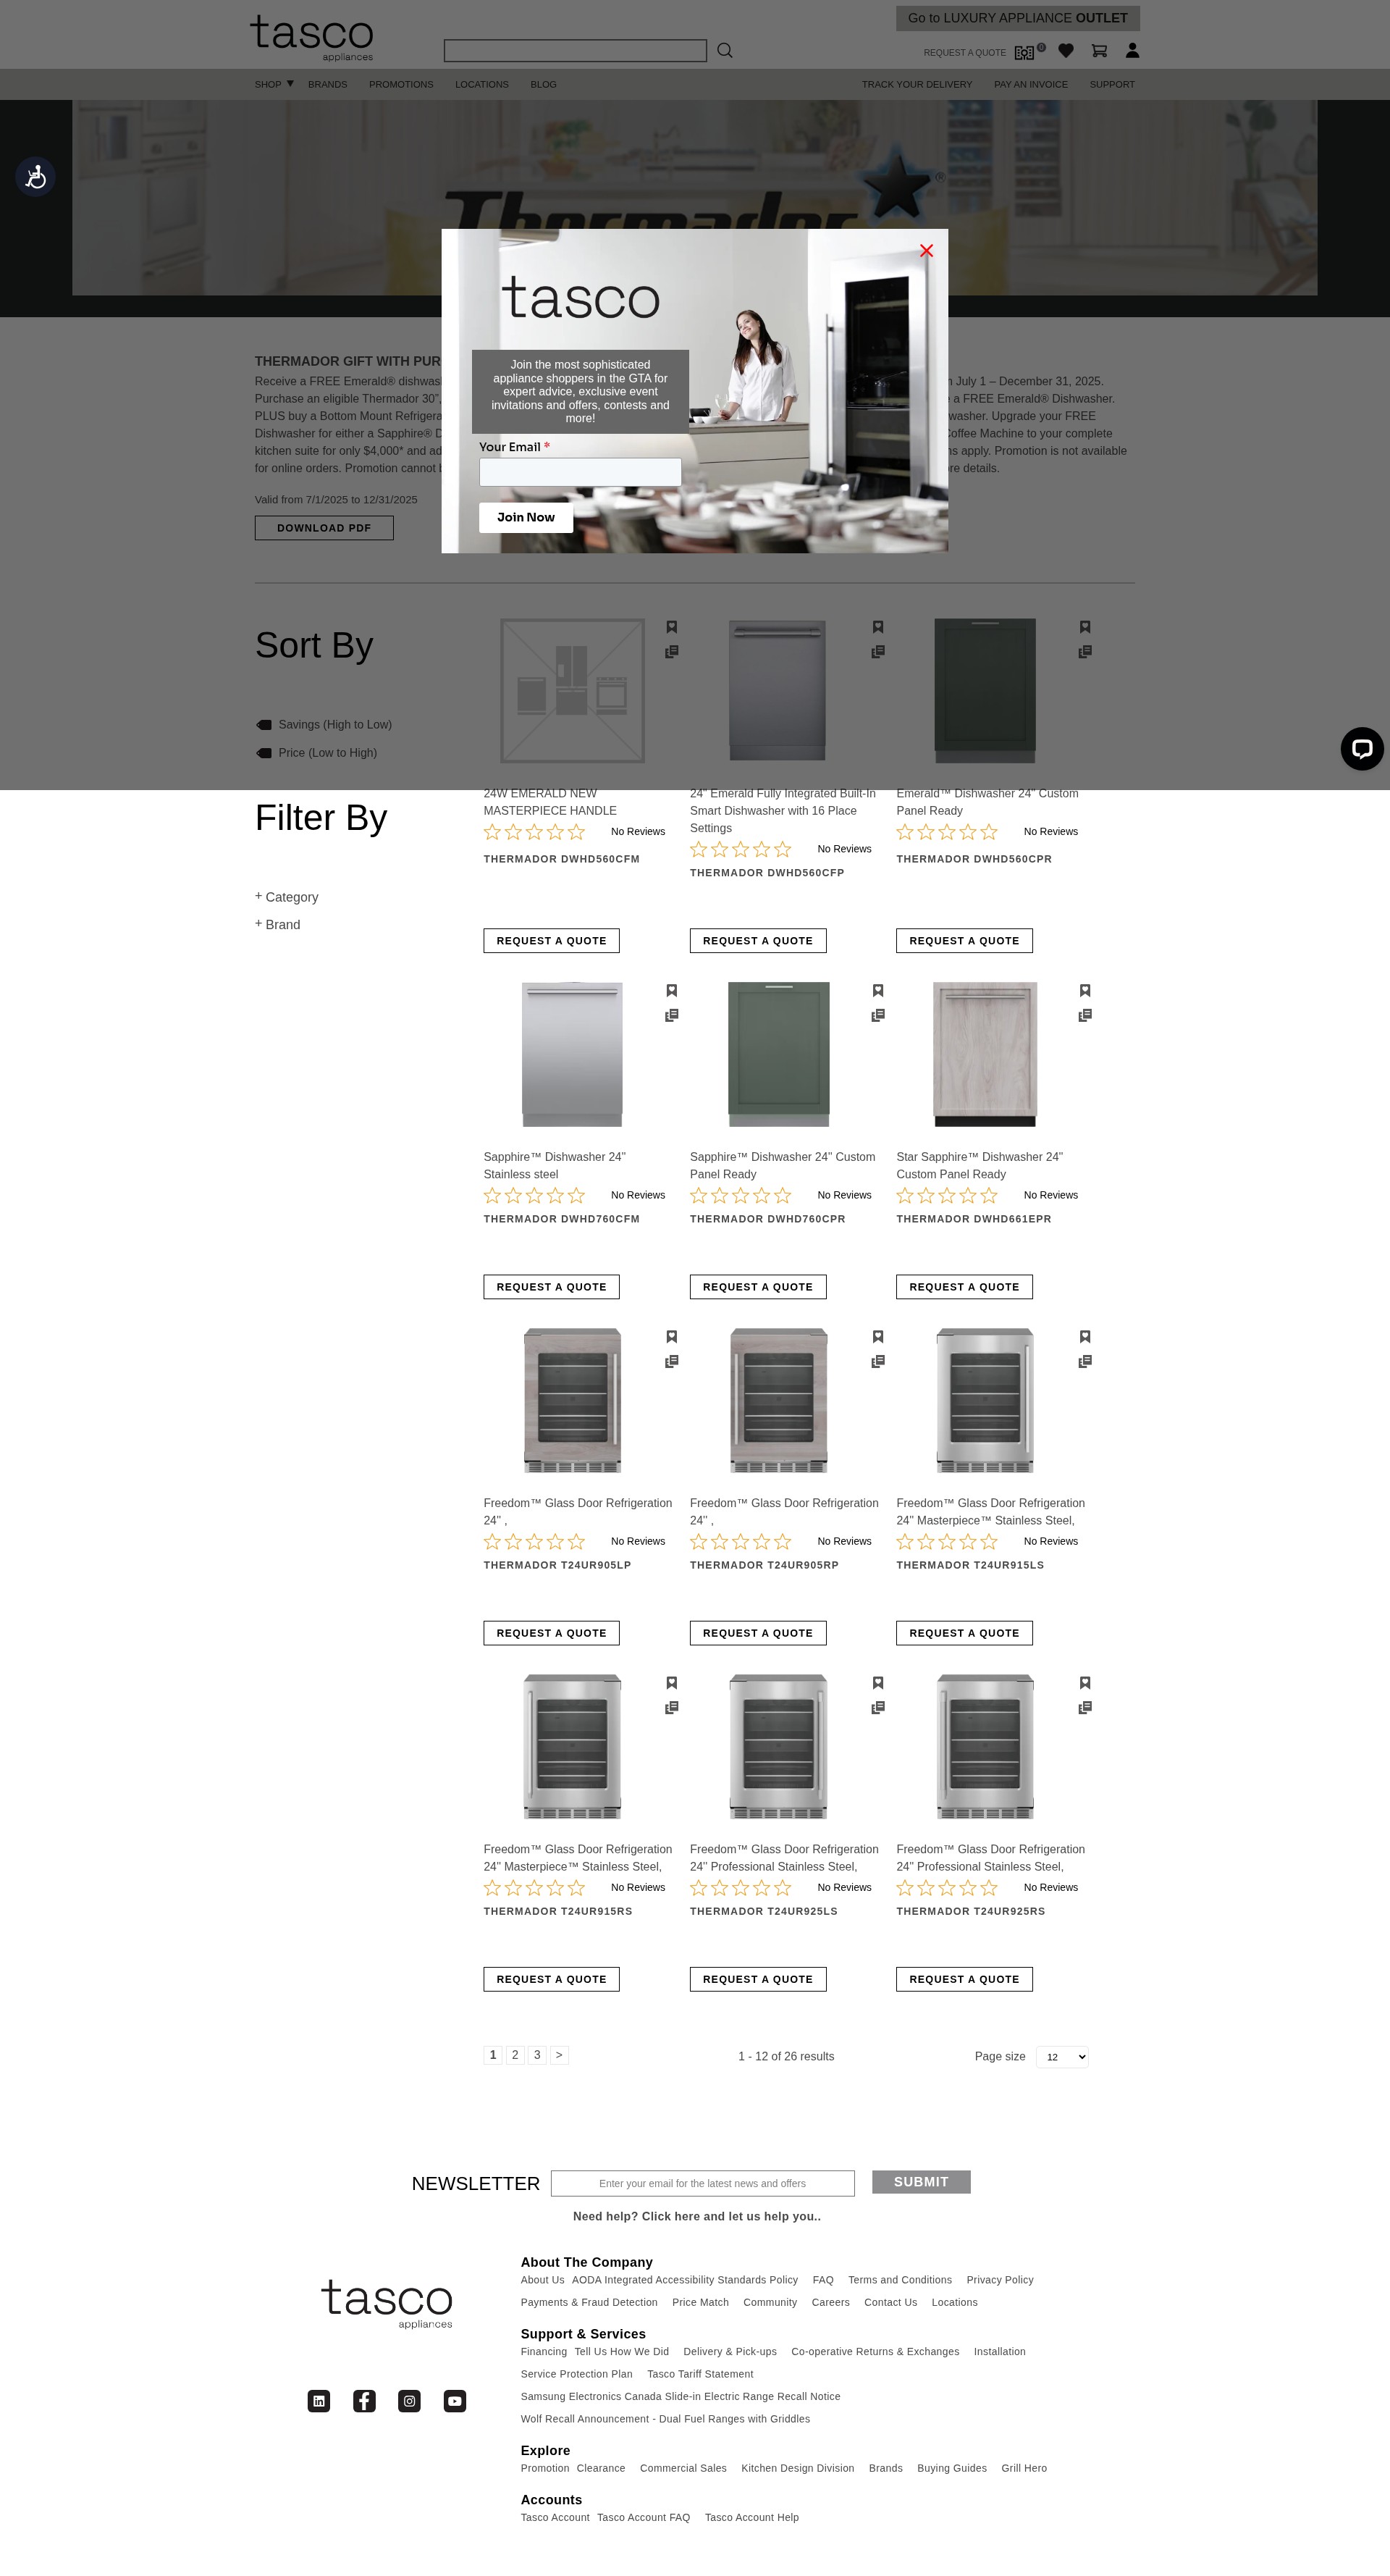
Task: Go to TRACK YOUR DELIVERY
Action: (917, 85)
